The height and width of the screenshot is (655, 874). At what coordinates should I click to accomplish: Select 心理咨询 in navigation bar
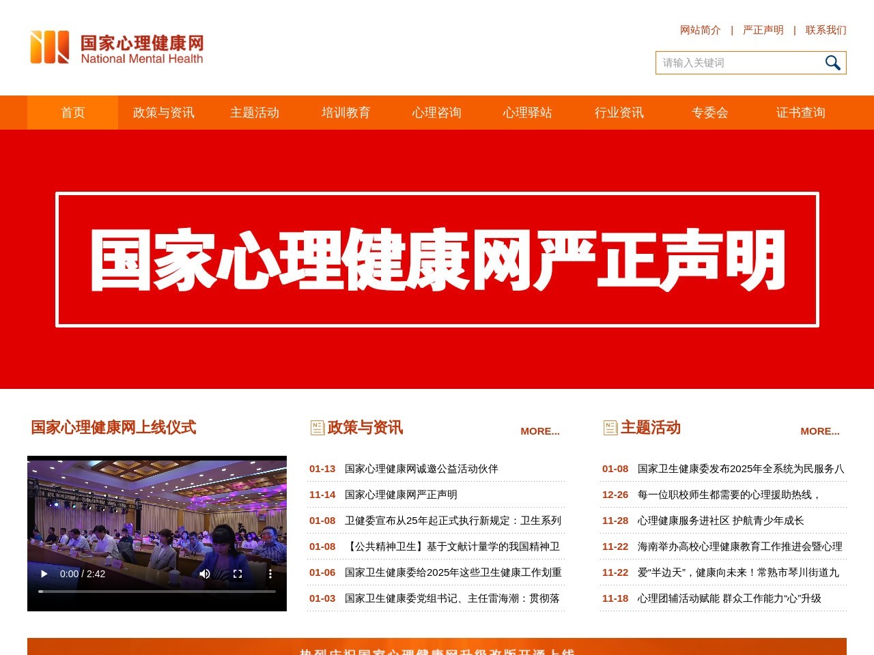click(x=437, y=113)
